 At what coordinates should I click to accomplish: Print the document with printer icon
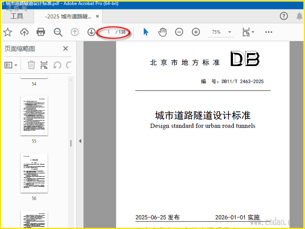[x=41, y=32]
